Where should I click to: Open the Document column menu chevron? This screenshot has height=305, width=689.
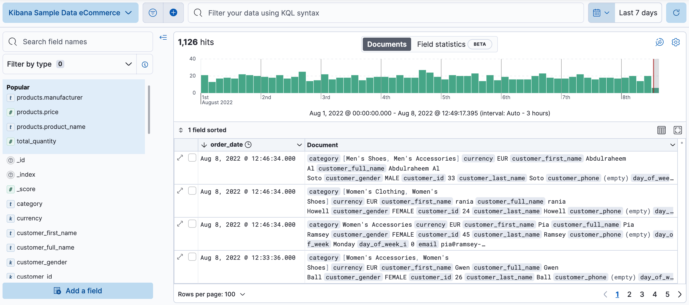(x=672, y=145)
